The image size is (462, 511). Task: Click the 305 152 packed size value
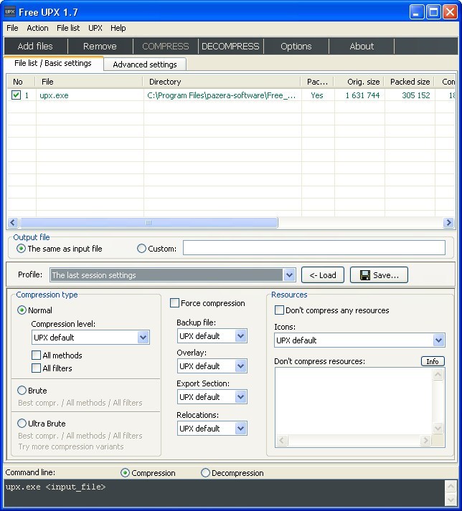click(416, 95)
